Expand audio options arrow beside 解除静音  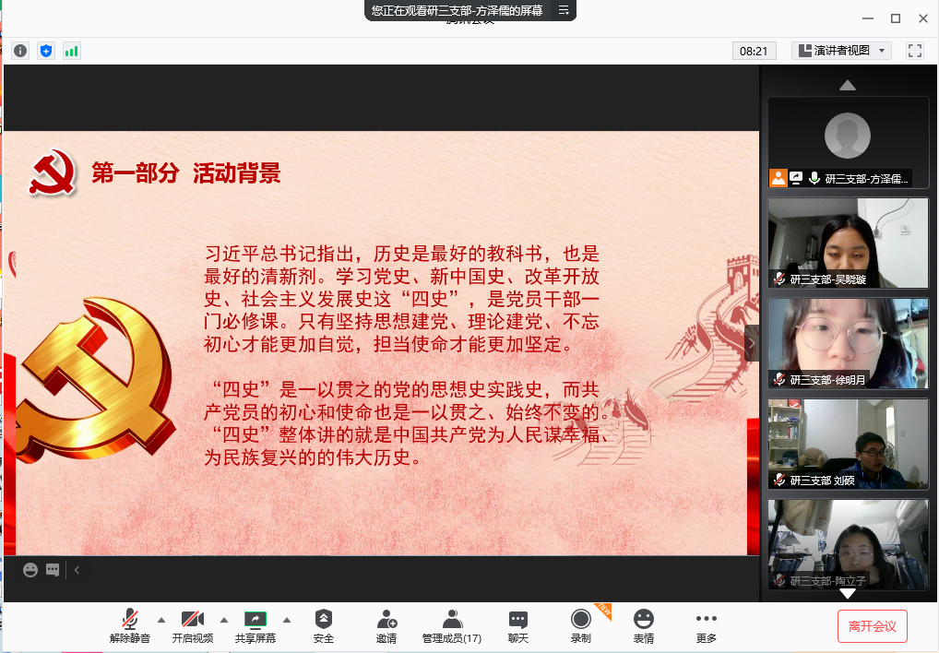[x=161, y=620]
